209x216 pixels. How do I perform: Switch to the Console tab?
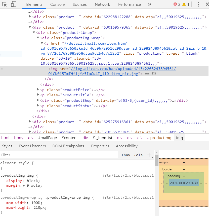coord(57,4)
